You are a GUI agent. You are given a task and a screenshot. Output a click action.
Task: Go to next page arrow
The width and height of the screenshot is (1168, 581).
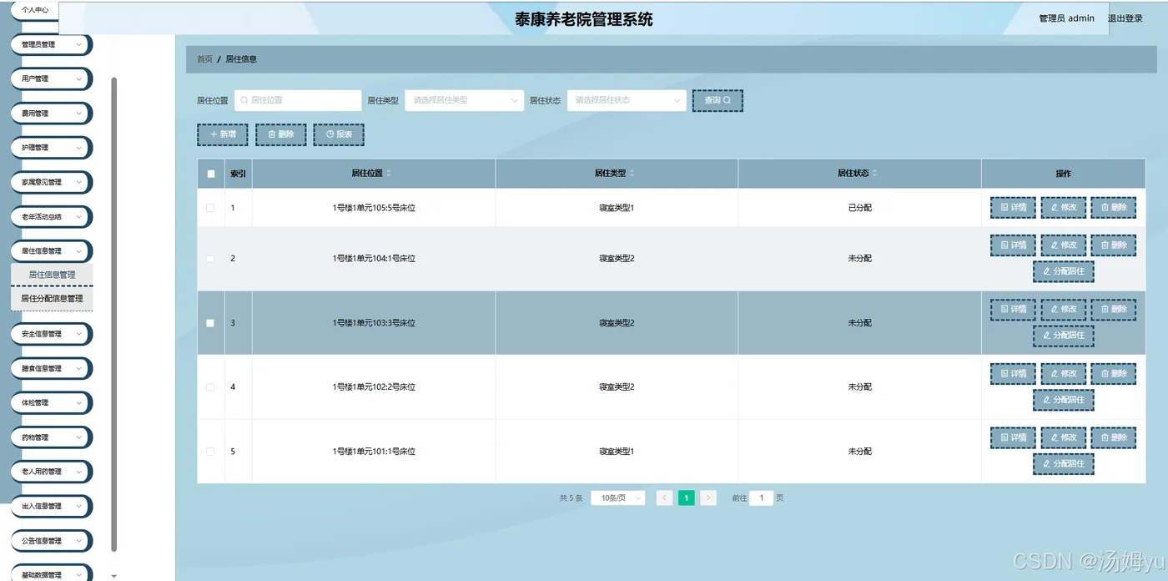[x=708, y=498]
